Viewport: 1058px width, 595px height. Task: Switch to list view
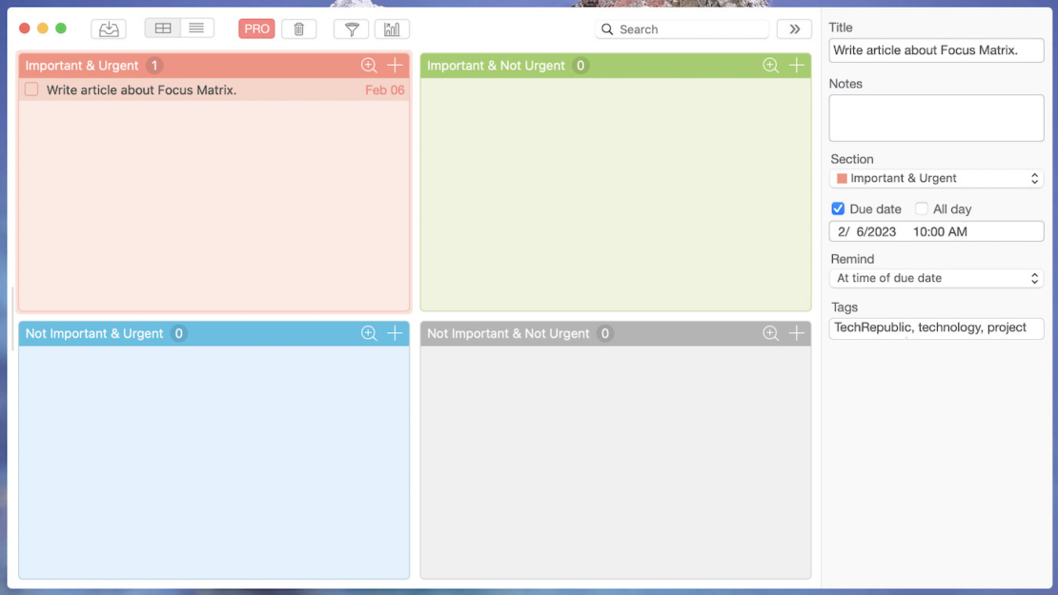[x=196, y=28]
